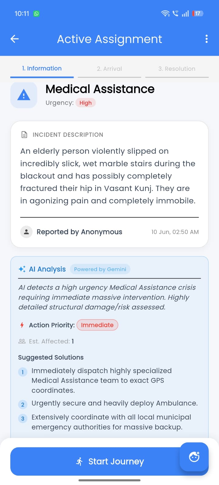This screenshot has height=485, width=219.
Task: Tap the incident description document icon
Action: (x=24, y=135)
